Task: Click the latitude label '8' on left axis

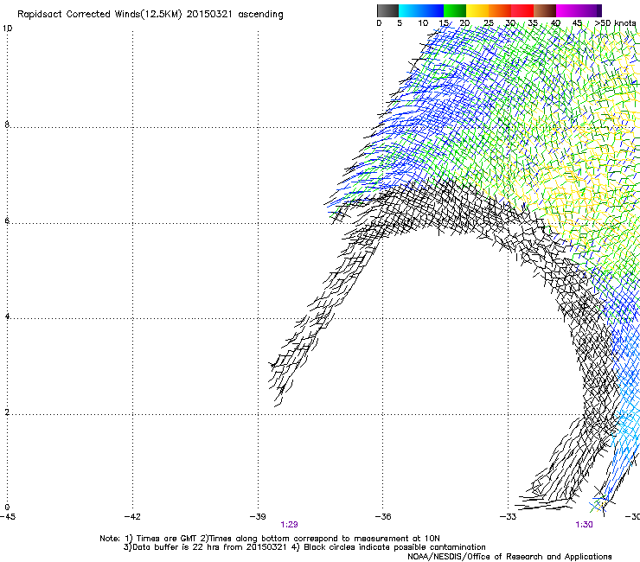Action: pos(7,125)
